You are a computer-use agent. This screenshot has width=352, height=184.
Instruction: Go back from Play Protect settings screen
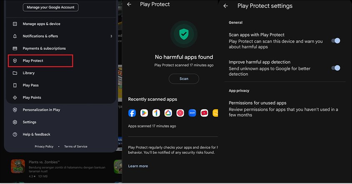(226, 6)
